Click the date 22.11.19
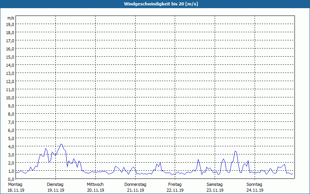 pos(175,190)
